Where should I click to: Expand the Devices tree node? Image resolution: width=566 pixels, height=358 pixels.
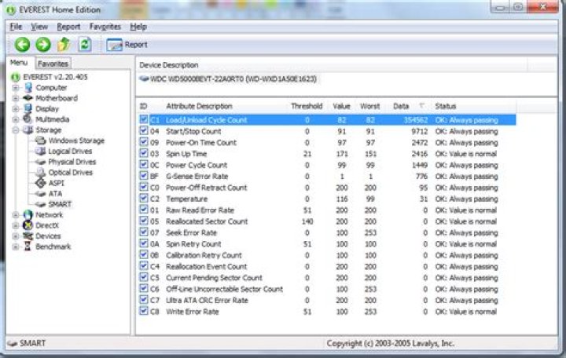pos(16,236)
